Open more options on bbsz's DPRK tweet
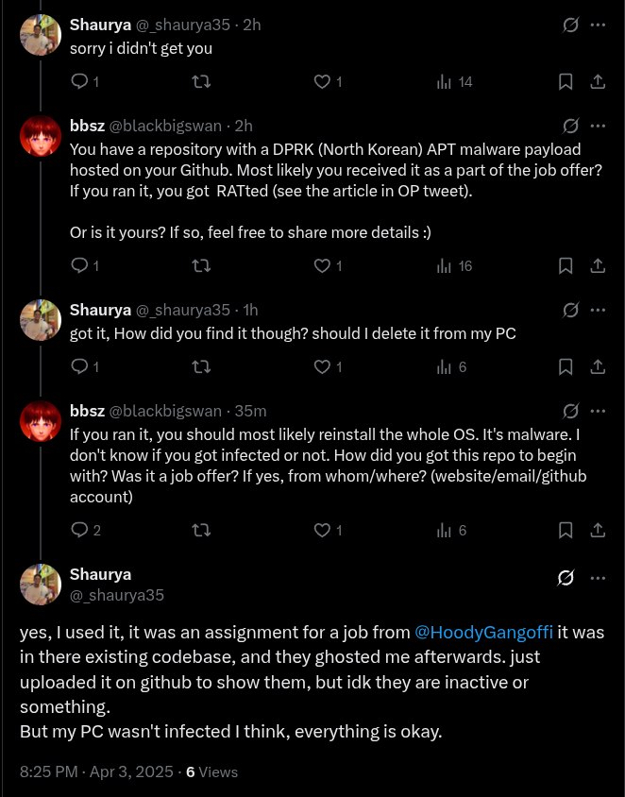Viewport: 625px width, 797px height. pos(598,126)
